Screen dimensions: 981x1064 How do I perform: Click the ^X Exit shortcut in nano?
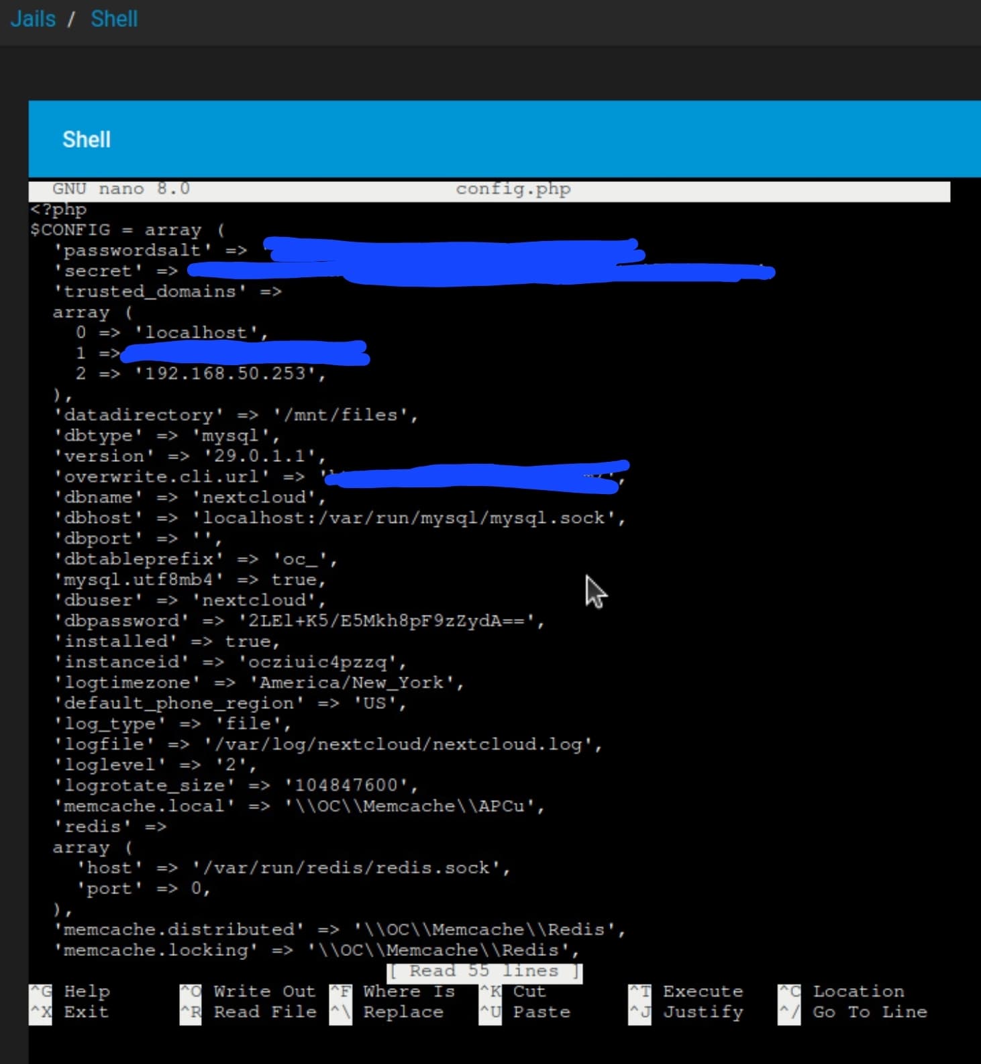(x=69, y=1012)
